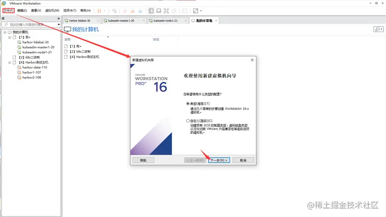Screen dimensions: 386x217
Task: Close the harbor-lidabai-30 tab
Action: (x=98, y=20)
